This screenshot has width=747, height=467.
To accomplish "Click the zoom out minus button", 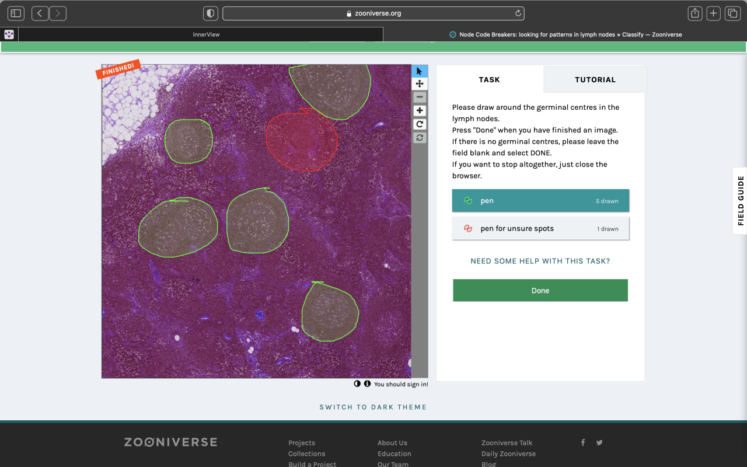I will (420, 97).
